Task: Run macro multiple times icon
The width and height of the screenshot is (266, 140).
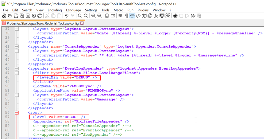Action: coord(193,16)
